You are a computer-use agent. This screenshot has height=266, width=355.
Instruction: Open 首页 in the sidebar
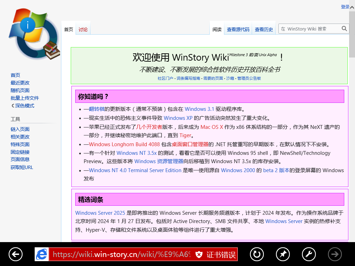coord(15,75)
